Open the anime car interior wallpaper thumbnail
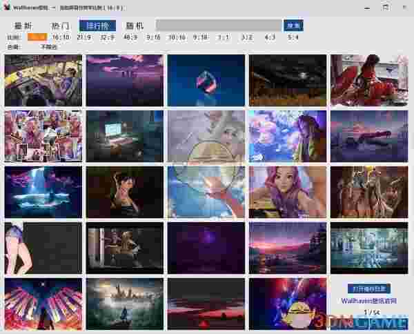This screenshot has width=414, height=334. 43,81
